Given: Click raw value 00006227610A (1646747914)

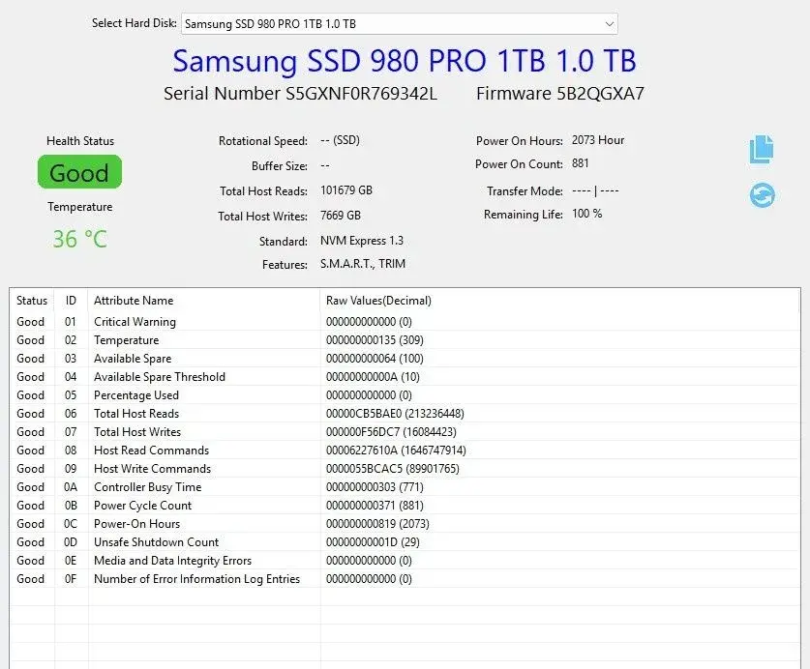Looking at the screenshot, I should click(x=396, y=451).
